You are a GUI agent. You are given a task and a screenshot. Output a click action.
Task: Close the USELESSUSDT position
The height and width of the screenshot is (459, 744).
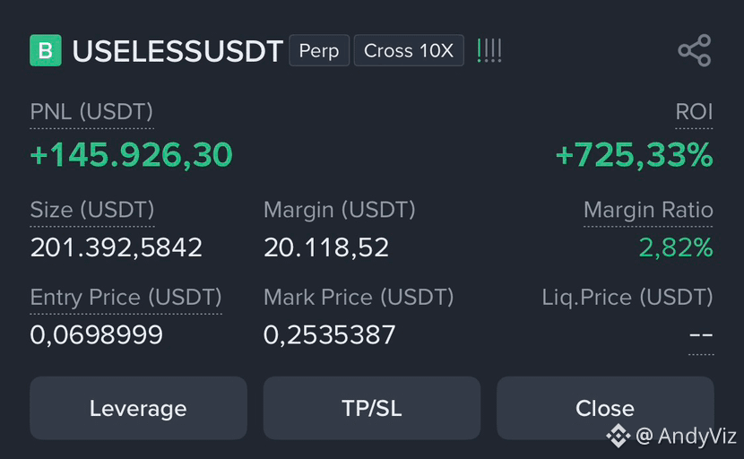pos(605,408)
